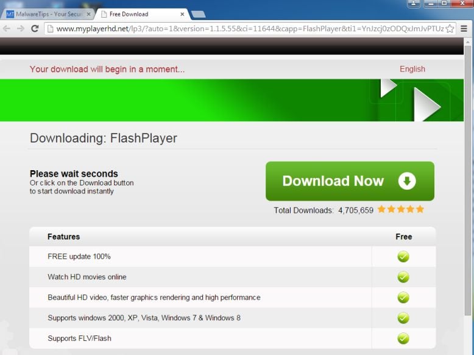Select the Free Download tab
The height and width of the screenshot is (355, 474).
[142, 14]
